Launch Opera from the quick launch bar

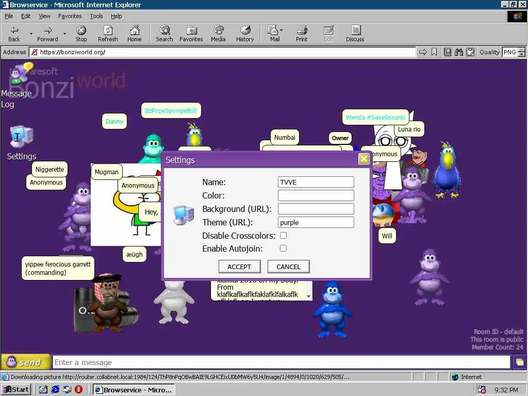tap(78, 390)
